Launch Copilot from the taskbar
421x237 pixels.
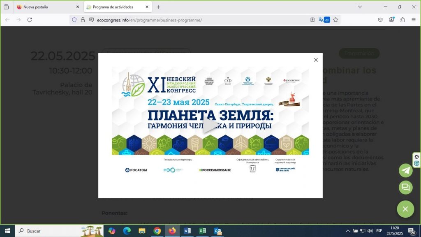pyautogui.click(x=112, y=231)
